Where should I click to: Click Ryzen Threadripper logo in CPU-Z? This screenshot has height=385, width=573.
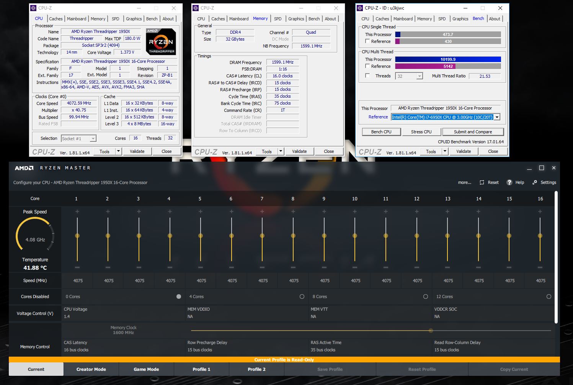(x=161, y=42)
